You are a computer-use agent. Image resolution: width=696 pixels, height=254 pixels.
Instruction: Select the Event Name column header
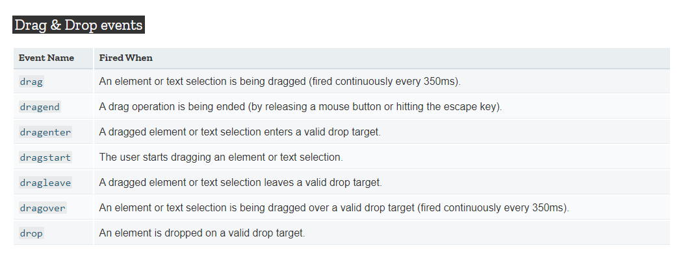pyautogui.click(x=46, y=58)
